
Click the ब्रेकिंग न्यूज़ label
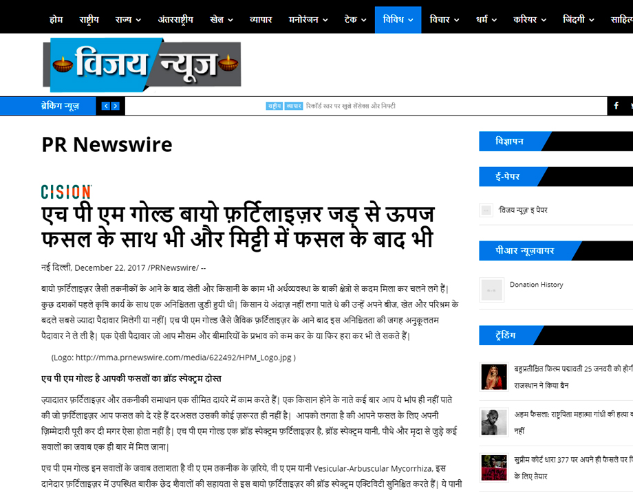pos(60,106)
